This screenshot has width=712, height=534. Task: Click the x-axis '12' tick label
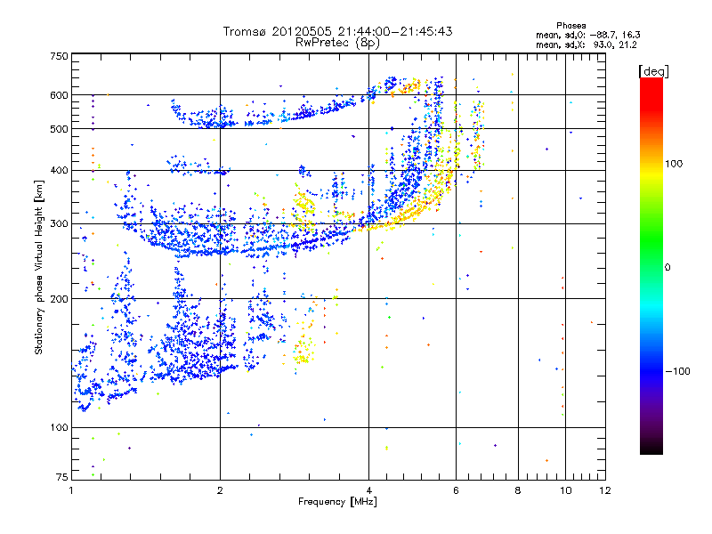click(605, 490)
